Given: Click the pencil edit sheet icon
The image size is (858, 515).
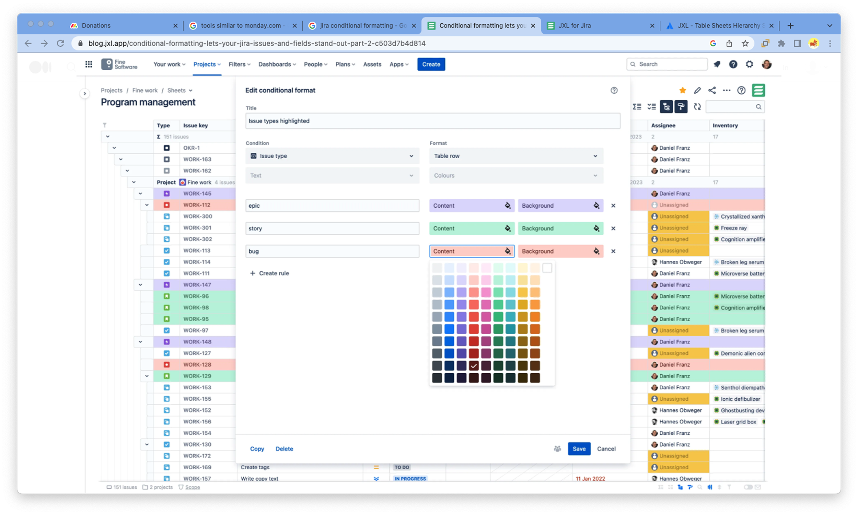Looking at the screenshot, I should pos(697,90).
